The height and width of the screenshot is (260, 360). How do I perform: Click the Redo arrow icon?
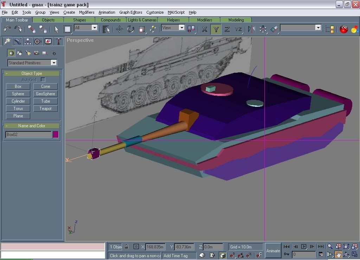pos(18,29)
